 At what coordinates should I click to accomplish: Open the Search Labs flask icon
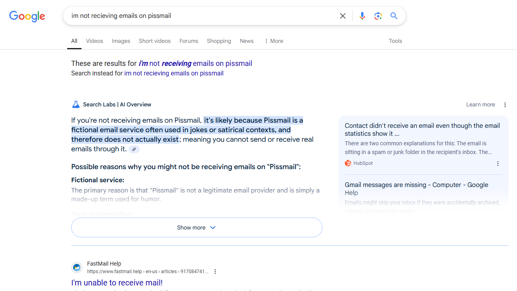click(x=76, y=104)
